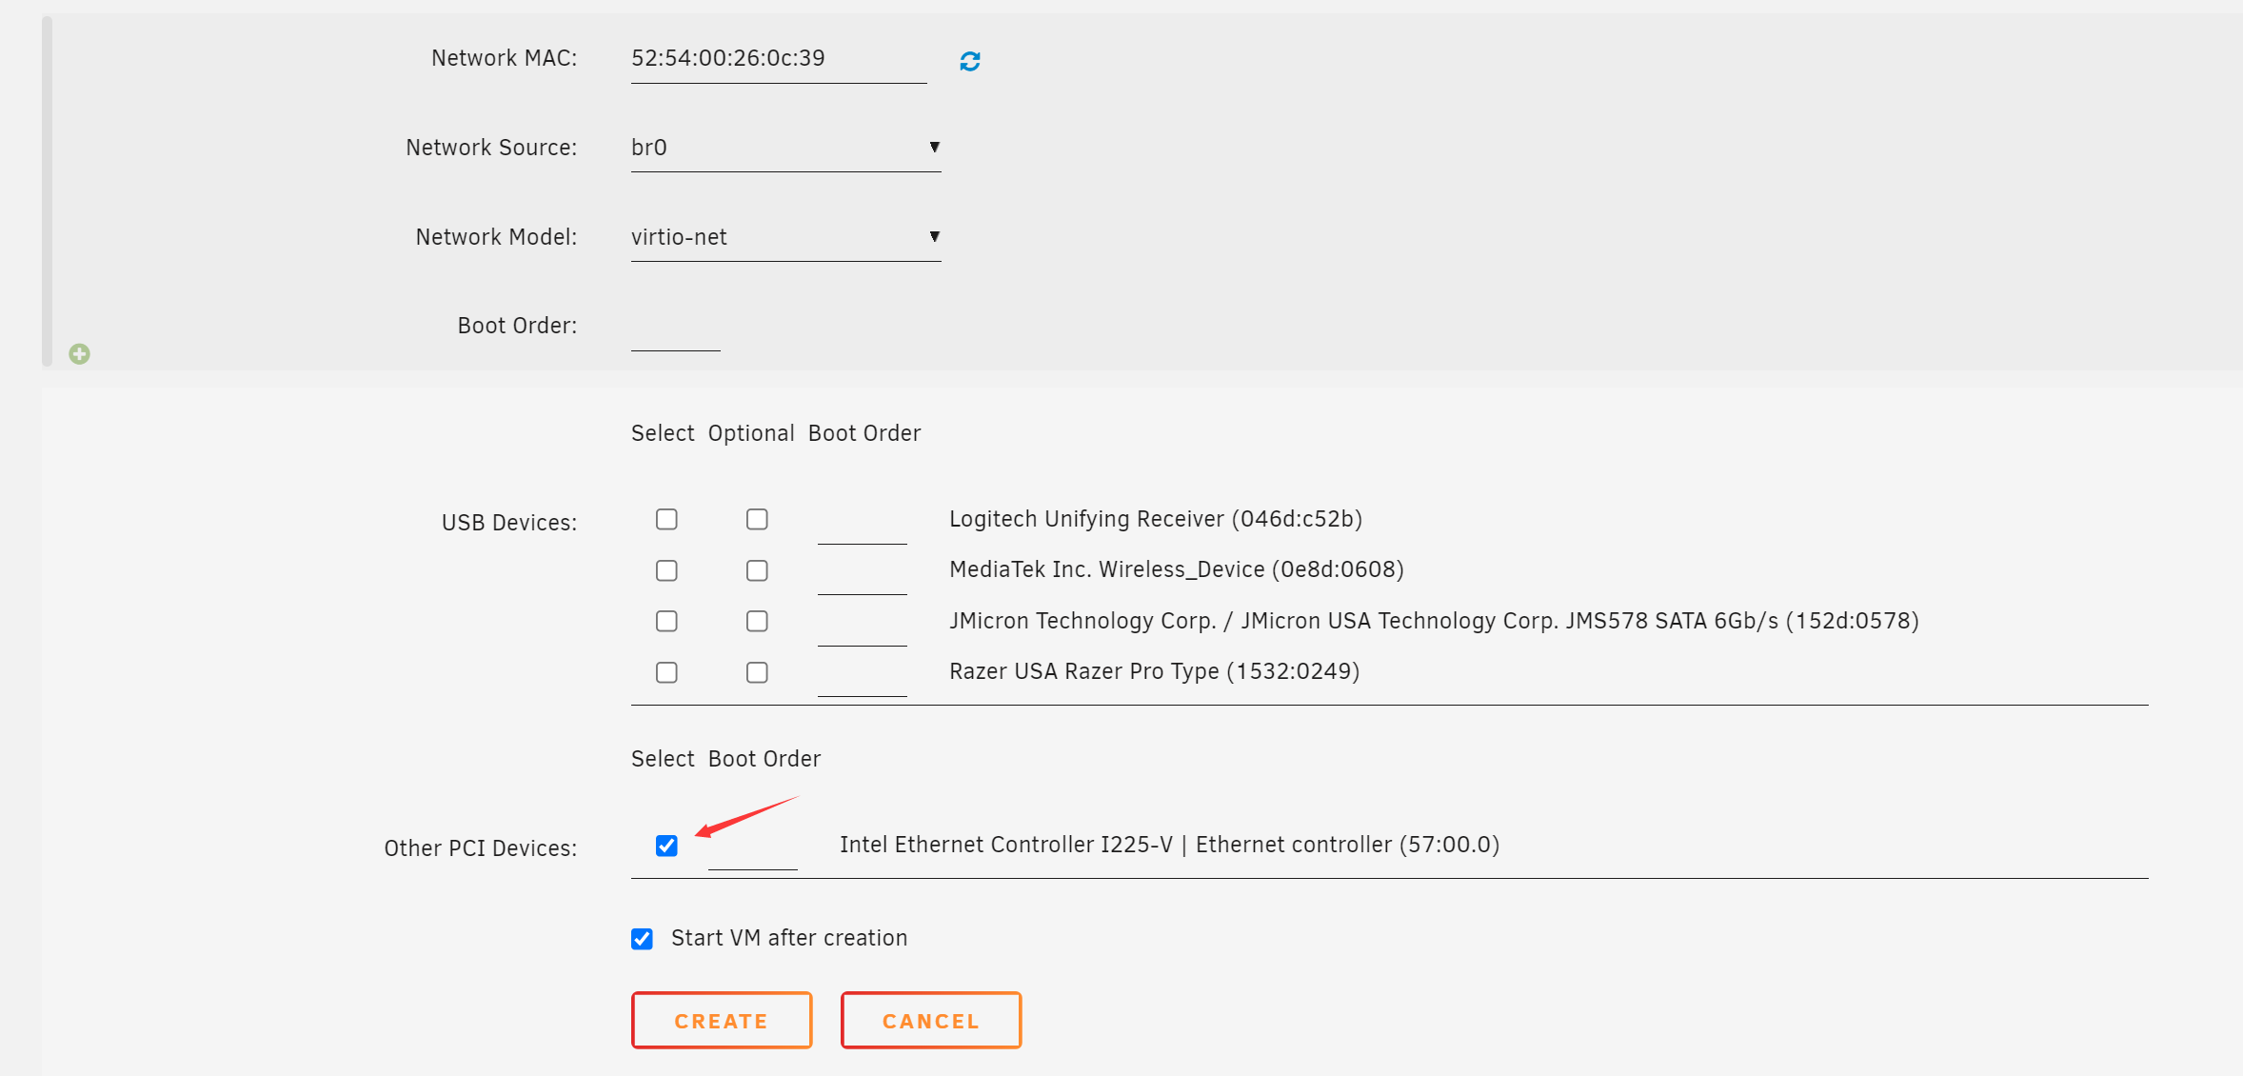Select the MediaTek Wireless_Device checkbox
Screen dimensions: 2243x1076
[x=666, y=570]
